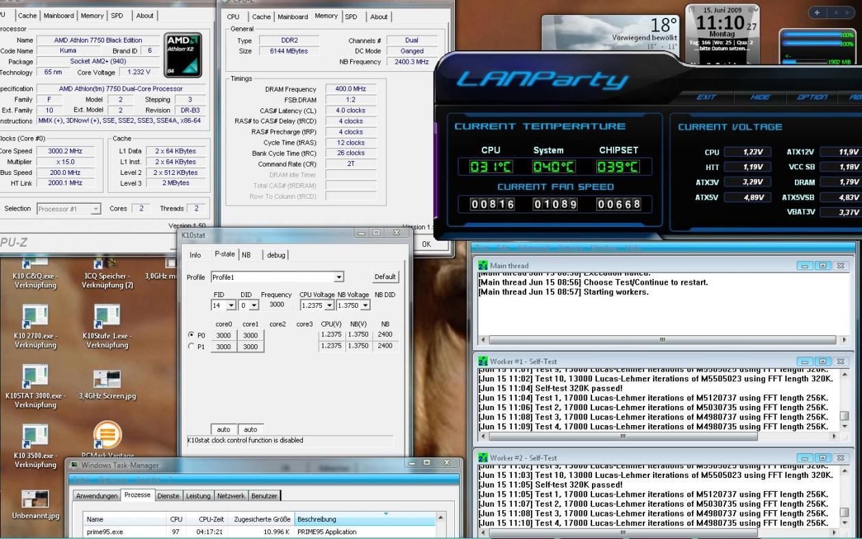Select the prime95.exe process row

tap(260, 531)
